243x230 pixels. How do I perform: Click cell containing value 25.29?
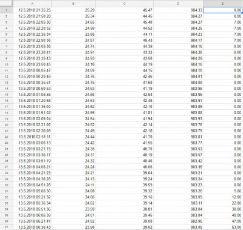[x=74, y=10]
